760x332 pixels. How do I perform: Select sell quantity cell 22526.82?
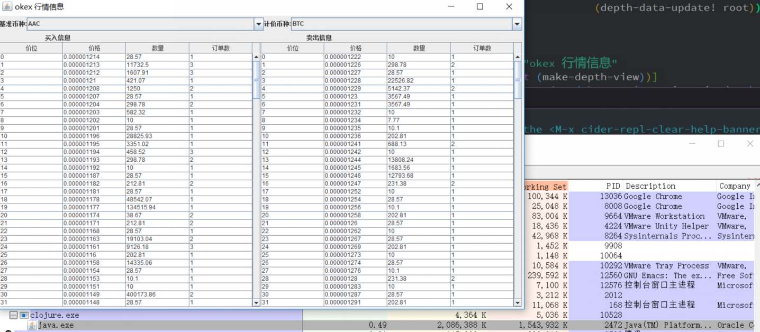pyautogui.click(x=419, y=81)
